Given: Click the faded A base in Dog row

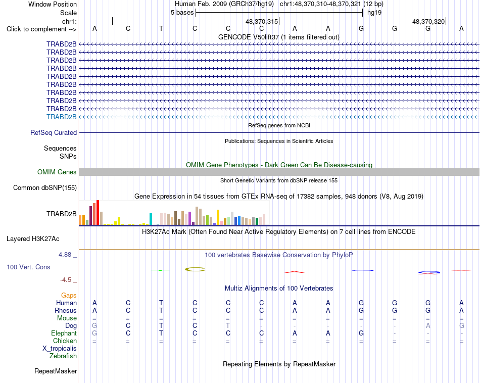Looking at the screenshot, I should point(428,326).
